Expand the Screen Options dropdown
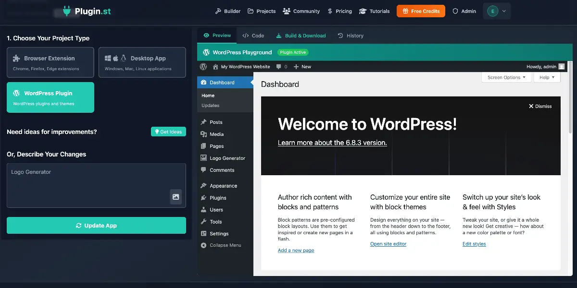This screenshot has height=288, width=577. click(506, 77)
